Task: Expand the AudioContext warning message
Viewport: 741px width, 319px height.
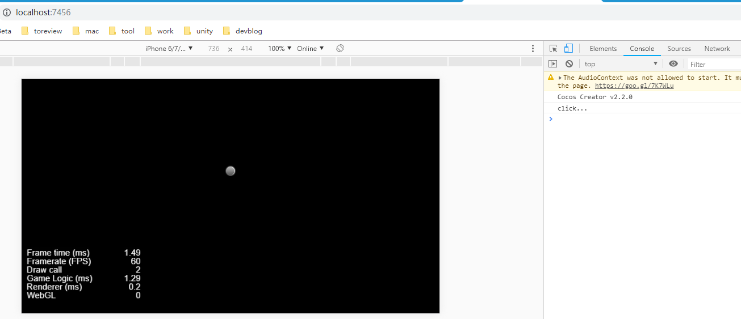Action: click(560, 78)
